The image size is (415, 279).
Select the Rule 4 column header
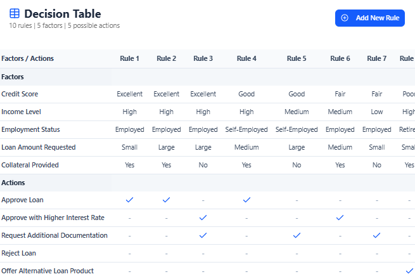[246, 58]
